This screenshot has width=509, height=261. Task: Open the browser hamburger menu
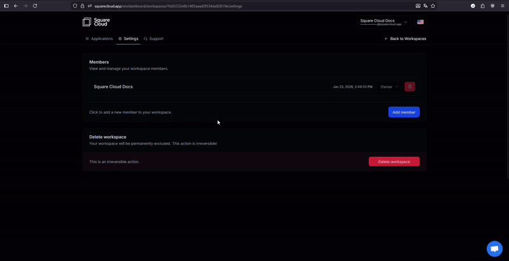(x=503, y=6)
